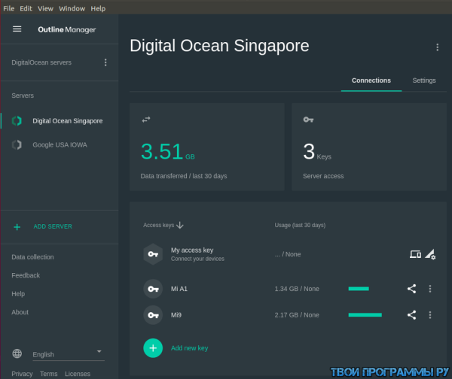Click the My access key hexagon icon

(153, 254)
